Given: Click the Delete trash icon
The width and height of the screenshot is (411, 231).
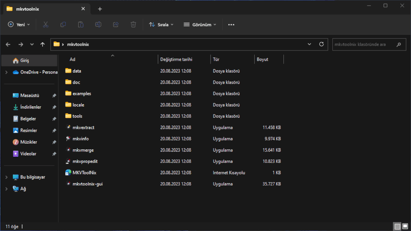Looking at the screenshot, I should pos(133,25).
